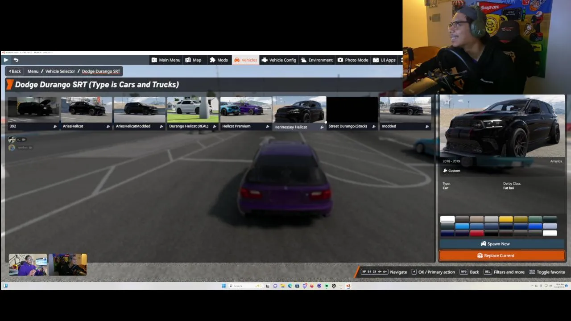Open the Main Menu tab
This screenshot has width=571, height=321.
tap(166, 60)
